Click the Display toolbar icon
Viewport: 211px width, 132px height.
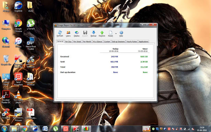point(76,34)
